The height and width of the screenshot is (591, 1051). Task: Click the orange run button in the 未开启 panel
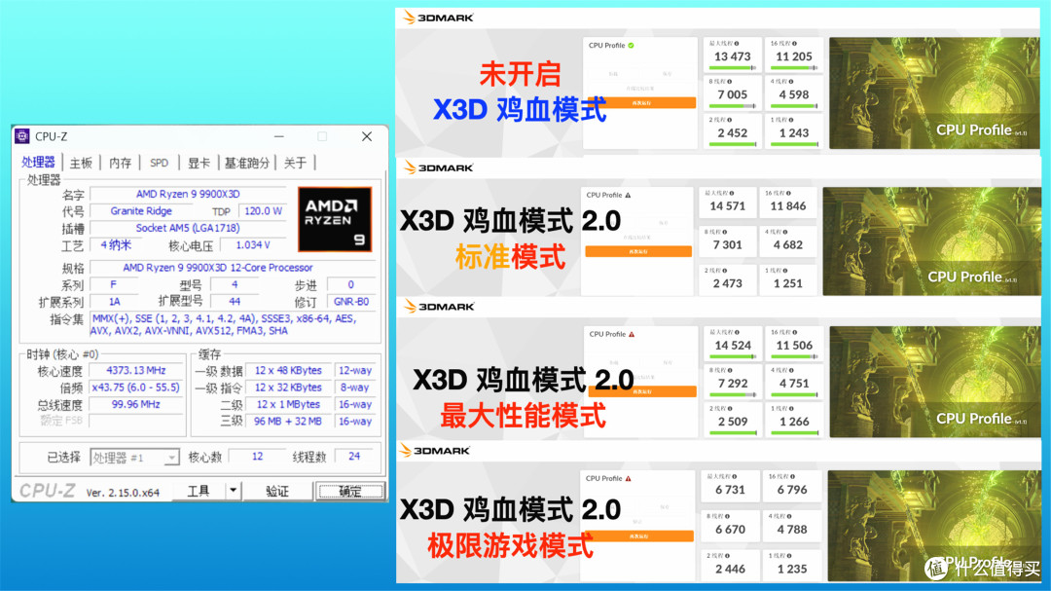tap(640, 102)
